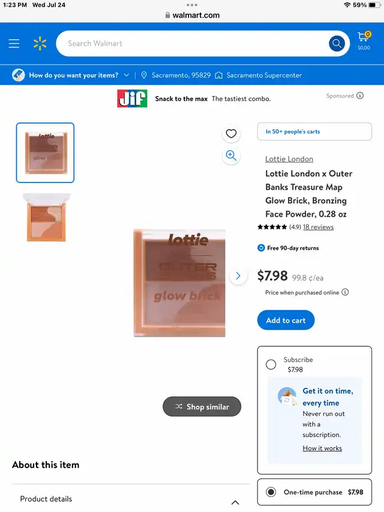This screenshot has height=512, width=384.
Task: Tap the search magnifier button
Action: pos(337,43)
